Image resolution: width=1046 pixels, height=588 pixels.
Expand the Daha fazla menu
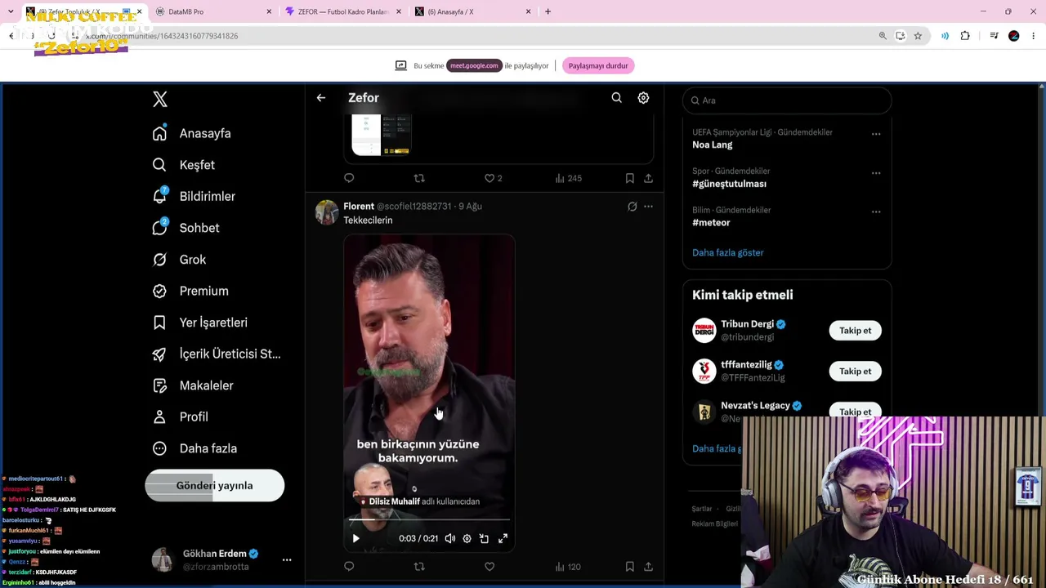click(194, 448)
